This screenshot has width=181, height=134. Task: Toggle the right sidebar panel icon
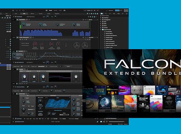point(64,10)
